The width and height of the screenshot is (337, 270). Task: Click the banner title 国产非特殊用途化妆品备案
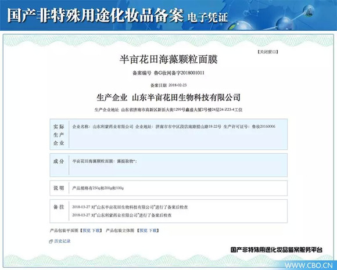pos(95,16)
